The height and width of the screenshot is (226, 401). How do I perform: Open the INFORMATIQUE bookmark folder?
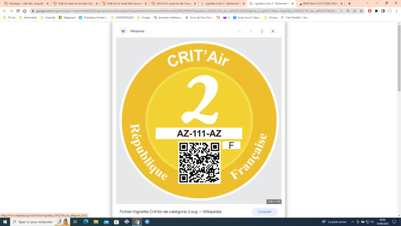click(x=122, y=18)
